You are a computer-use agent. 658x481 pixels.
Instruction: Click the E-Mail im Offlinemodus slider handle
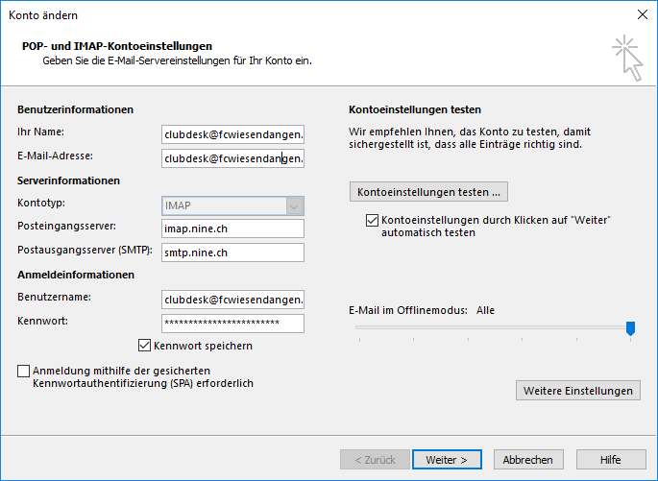point(630,328)
